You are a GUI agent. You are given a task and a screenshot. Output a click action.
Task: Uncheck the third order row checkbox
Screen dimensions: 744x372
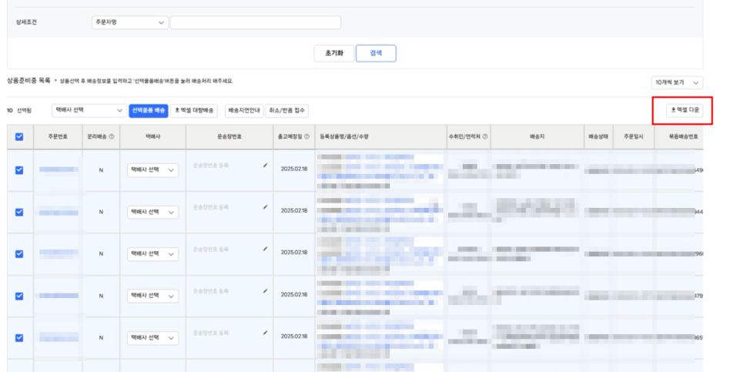(x=19, y=254)
